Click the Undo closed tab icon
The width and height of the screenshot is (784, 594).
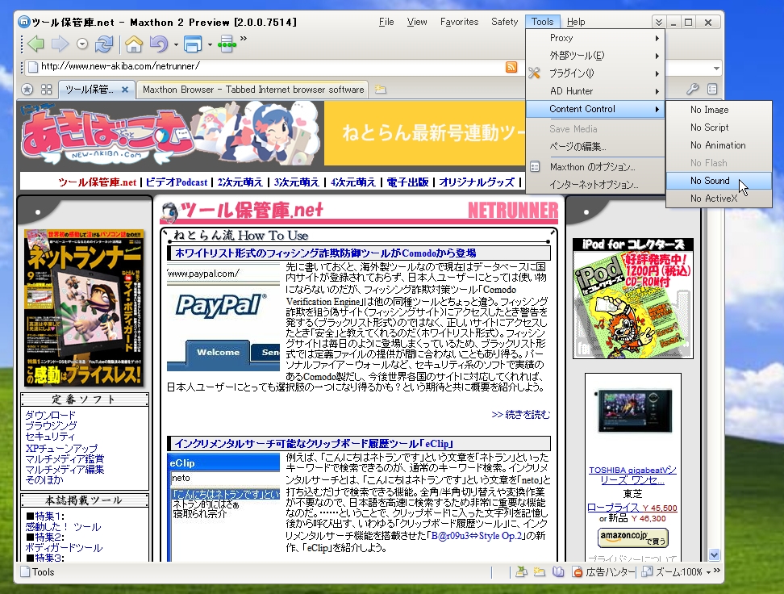pyautogui.click(x=159, y=44)
